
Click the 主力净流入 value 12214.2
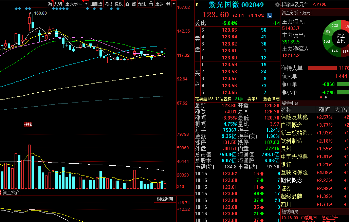tap(291, 56)
